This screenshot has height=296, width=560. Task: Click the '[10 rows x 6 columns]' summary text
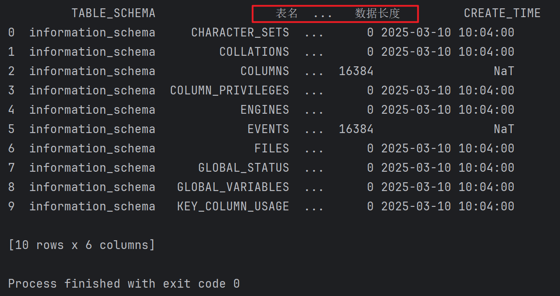coord(82,245)
